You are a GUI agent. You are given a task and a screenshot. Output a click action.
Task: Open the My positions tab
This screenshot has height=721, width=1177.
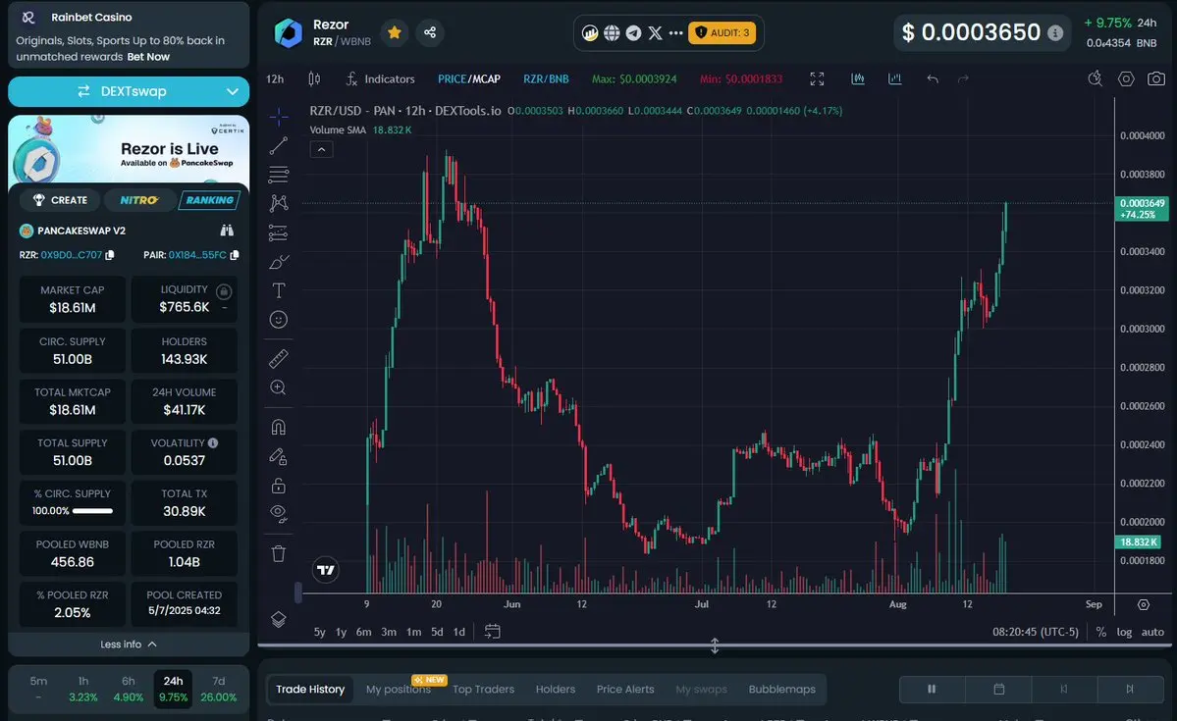pyautogui.click(x=399, y=690)
